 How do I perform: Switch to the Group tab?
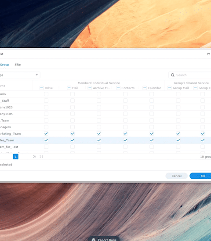[x=5, y=65]
